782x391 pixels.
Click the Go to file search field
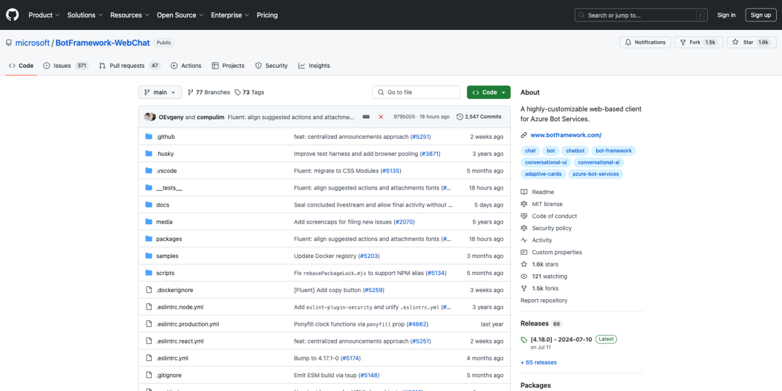click(x=416, y=92)
